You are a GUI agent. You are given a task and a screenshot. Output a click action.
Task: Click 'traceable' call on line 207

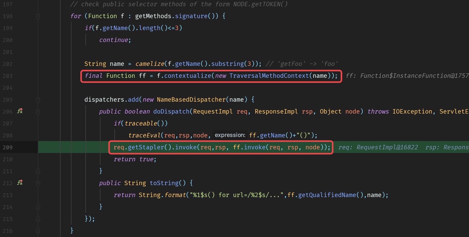pyautogui.click(x=141, y=123)
